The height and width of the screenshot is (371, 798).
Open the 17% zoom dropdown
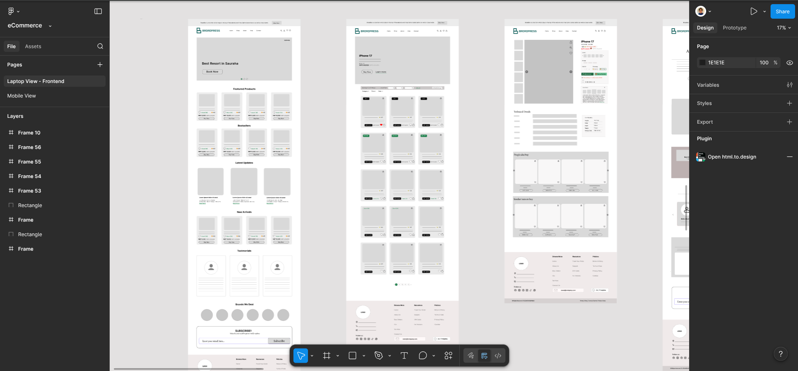pos(784,28)
